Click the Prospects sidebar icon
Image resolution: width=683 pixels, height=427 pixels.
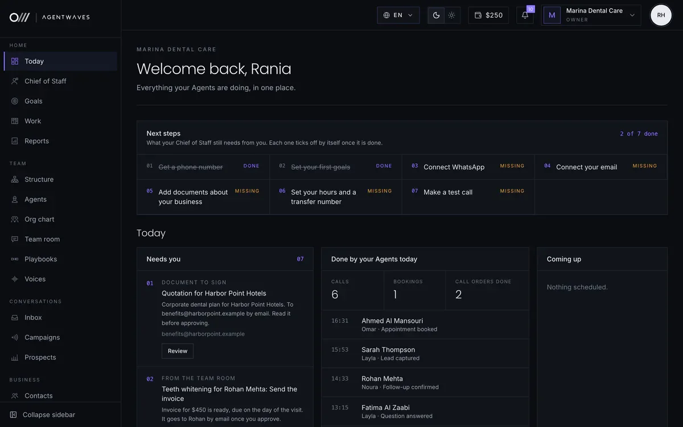[x=15, y=358]
